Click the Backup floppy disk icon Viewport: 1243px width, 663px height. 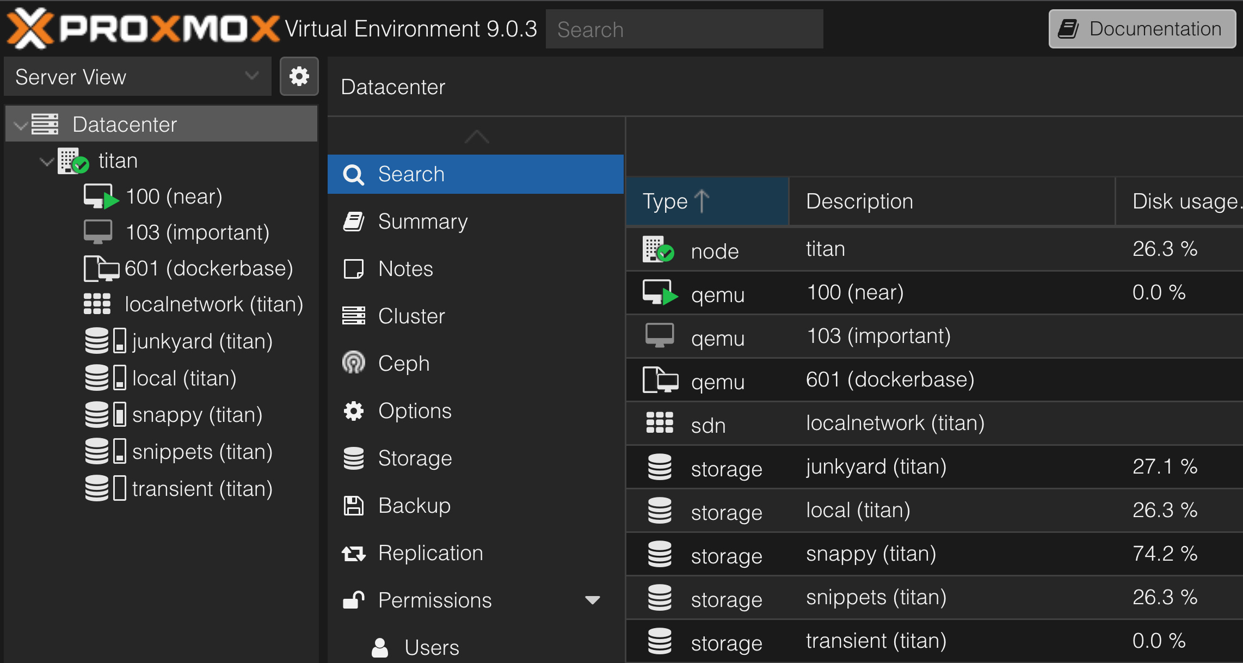[354, 506]
